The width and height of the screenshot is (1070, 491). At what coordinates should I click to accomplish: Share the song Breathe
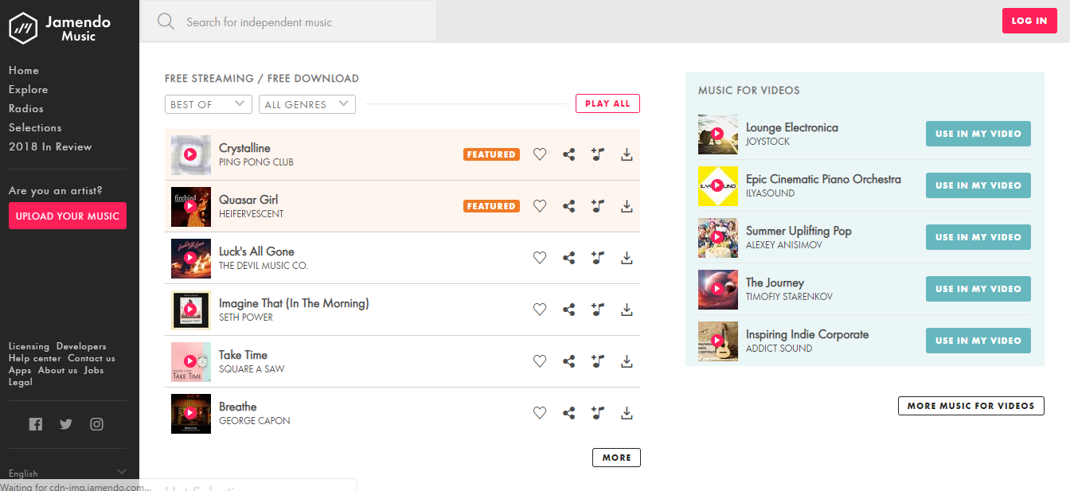(569, 413)
